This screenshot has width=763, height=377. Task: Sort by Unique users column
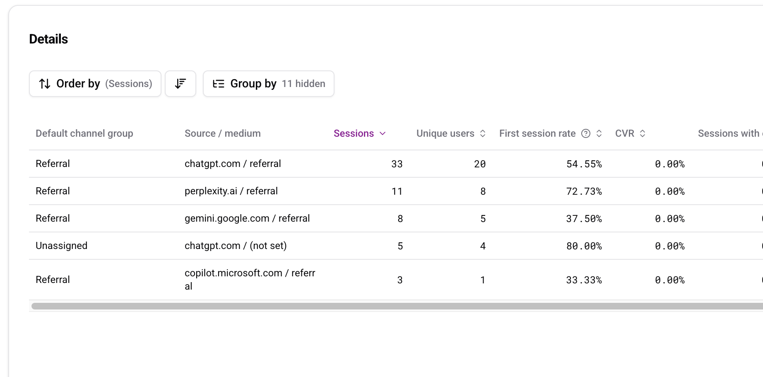point(445,133)
